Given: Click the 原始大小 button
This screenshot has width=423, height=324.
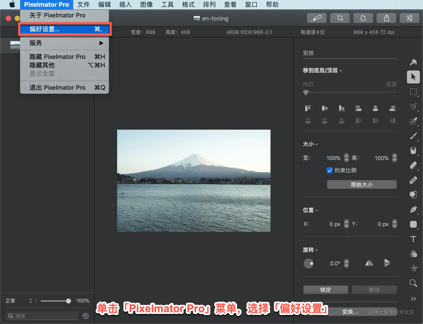Looking at the screenshot, I should point(362,185).
